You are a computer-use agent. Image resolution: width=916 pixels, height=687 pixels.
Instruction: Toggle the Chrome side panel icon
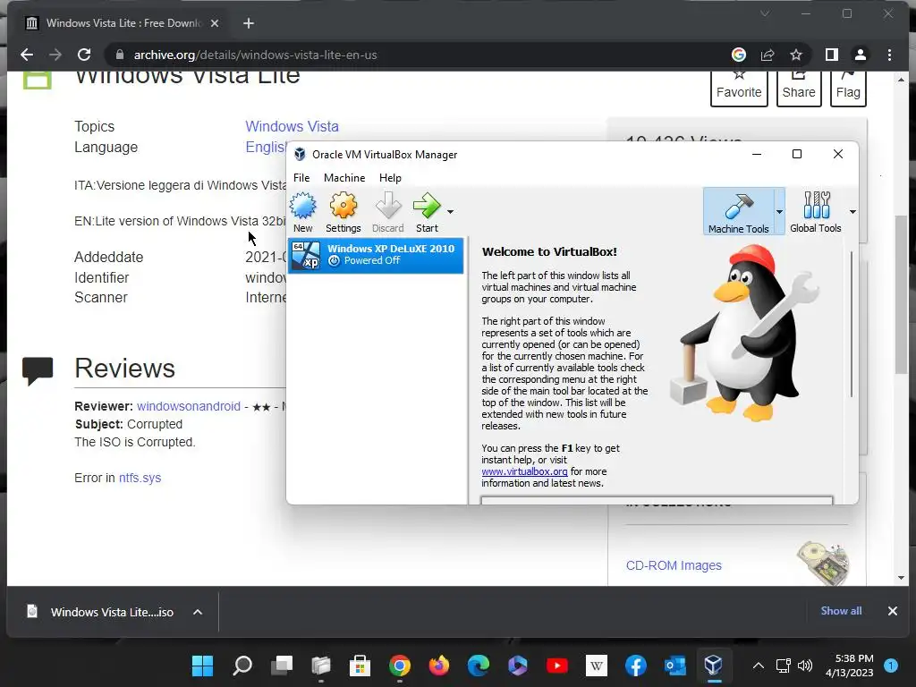[831, 55]
